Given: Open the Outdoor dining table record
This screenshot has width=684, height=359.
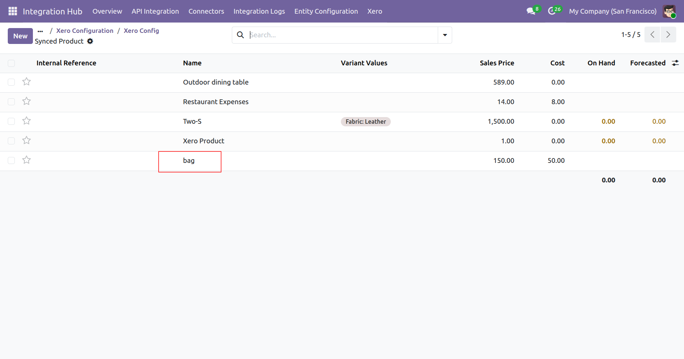Looking at the screenshot, I should 216,82.
